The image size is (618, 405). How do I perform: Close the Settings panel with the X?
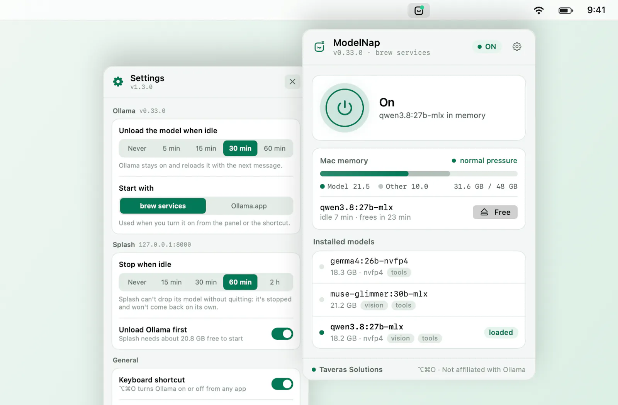point(292,81)
